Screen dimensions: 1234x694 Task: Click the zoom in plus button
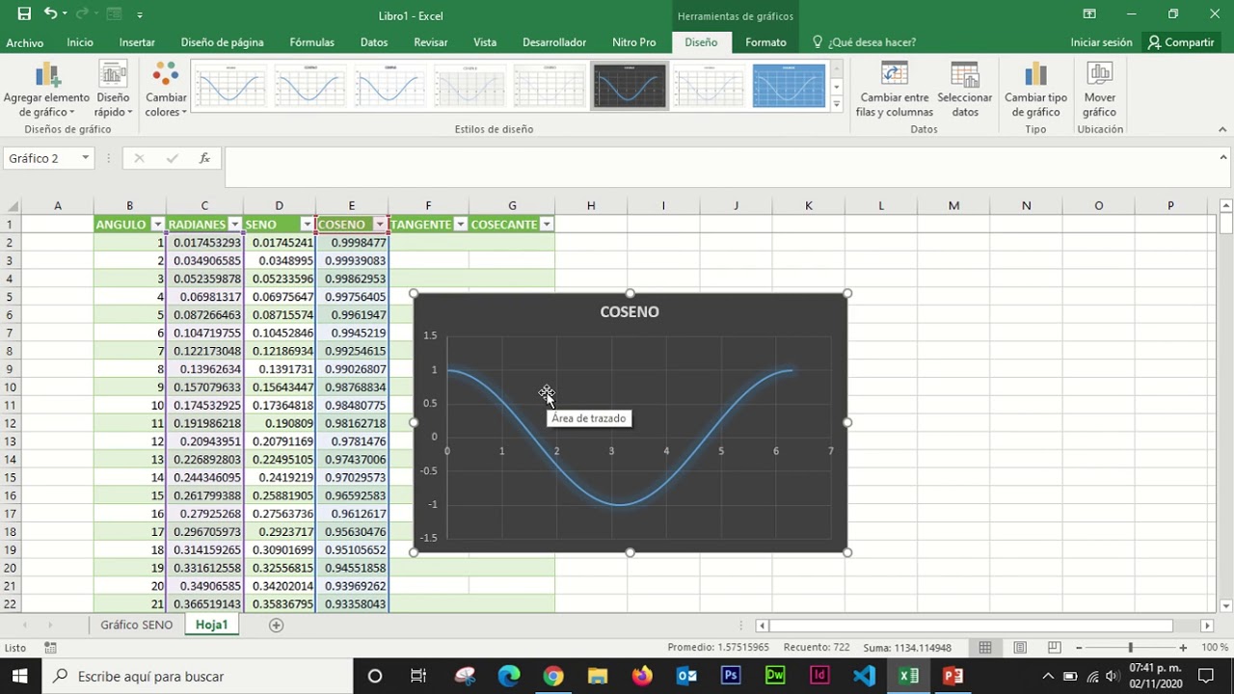click(x=1183, y=648)
